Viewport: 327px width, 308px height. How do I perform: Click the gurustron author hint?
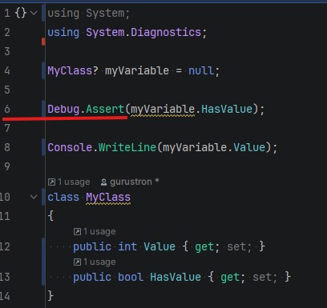131,182
